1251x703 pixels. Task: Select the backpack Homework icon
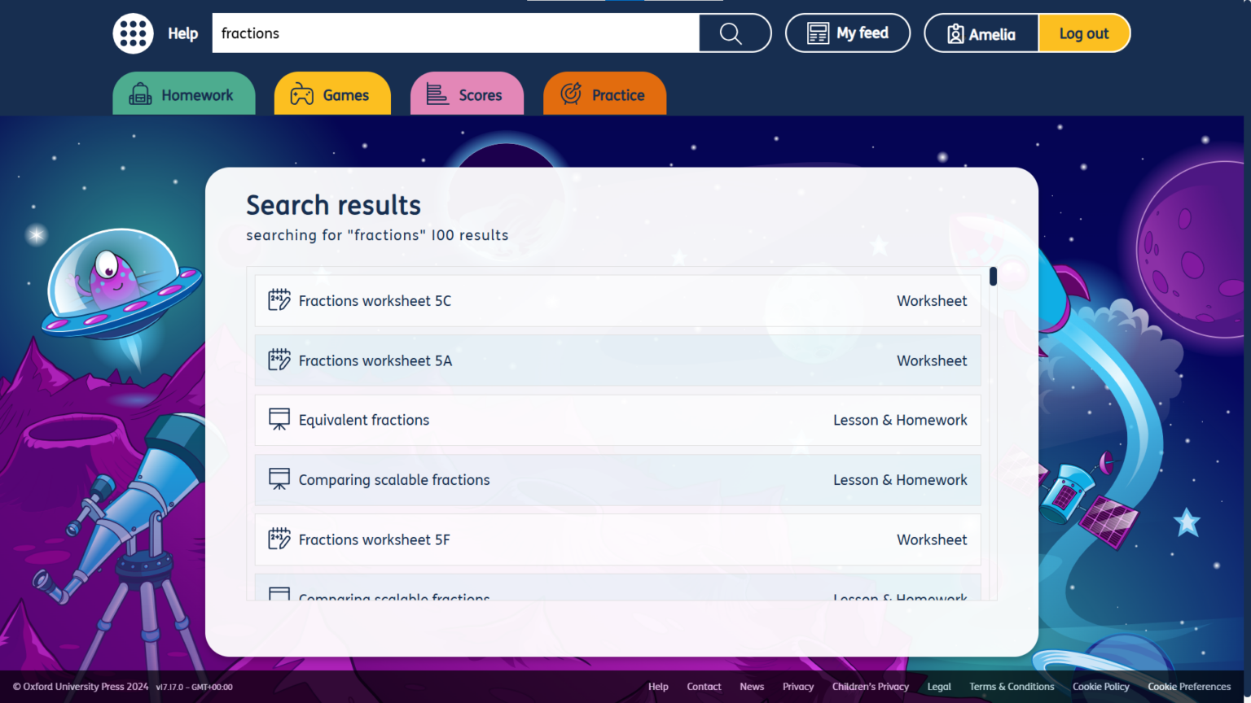point(141,94)
